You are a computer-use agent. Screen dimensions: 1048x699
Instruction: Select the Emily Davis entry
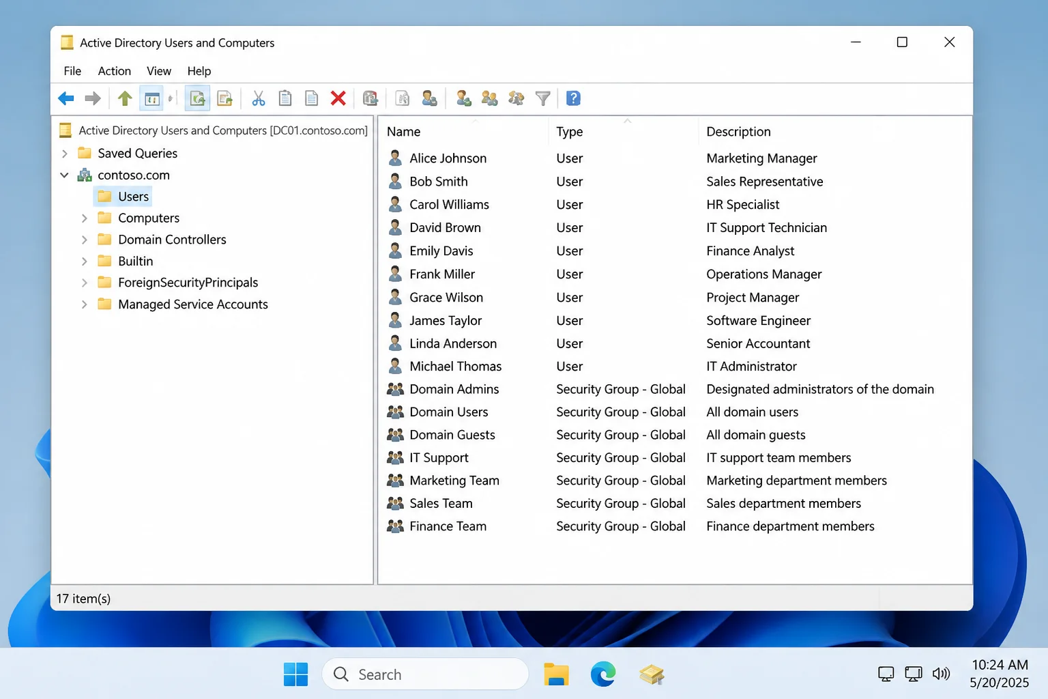(675, 251)
